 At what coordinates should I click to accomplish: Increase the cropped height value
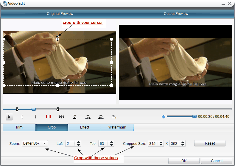tap(183, 142)
